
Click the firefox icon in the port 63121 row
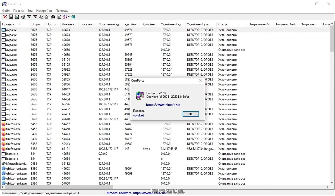[x=4, y=149]
